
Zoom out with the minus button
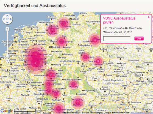(x=7, y=61)
